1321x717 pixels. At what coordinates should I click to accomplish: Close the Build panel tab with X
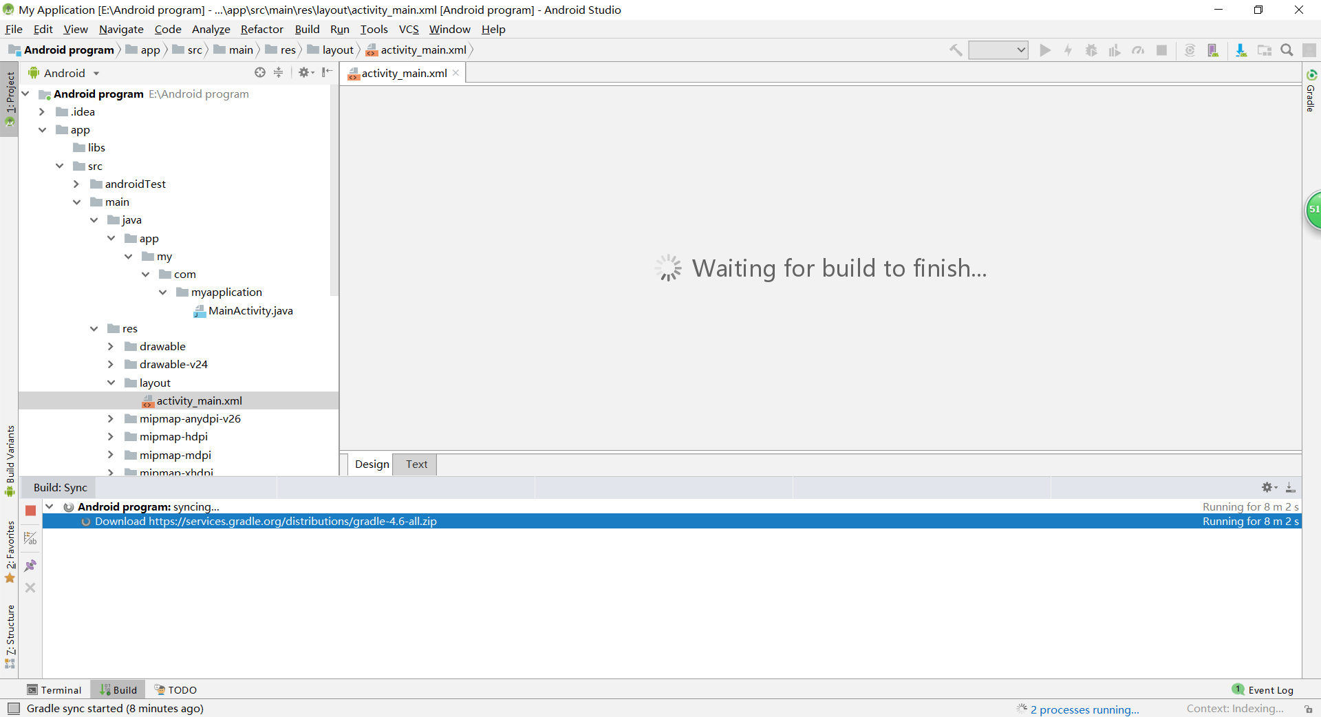coord(30,588)
